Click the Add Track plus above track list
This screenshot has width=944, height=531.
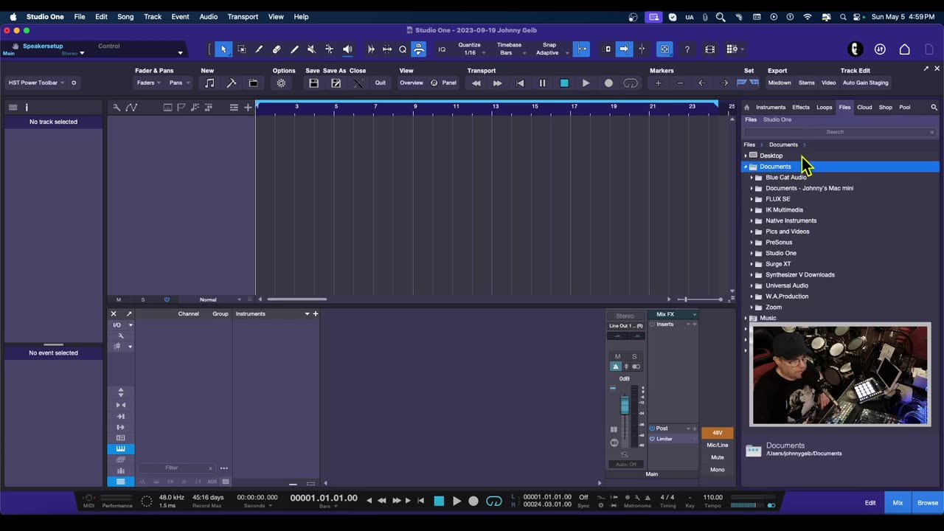[248, 108]
